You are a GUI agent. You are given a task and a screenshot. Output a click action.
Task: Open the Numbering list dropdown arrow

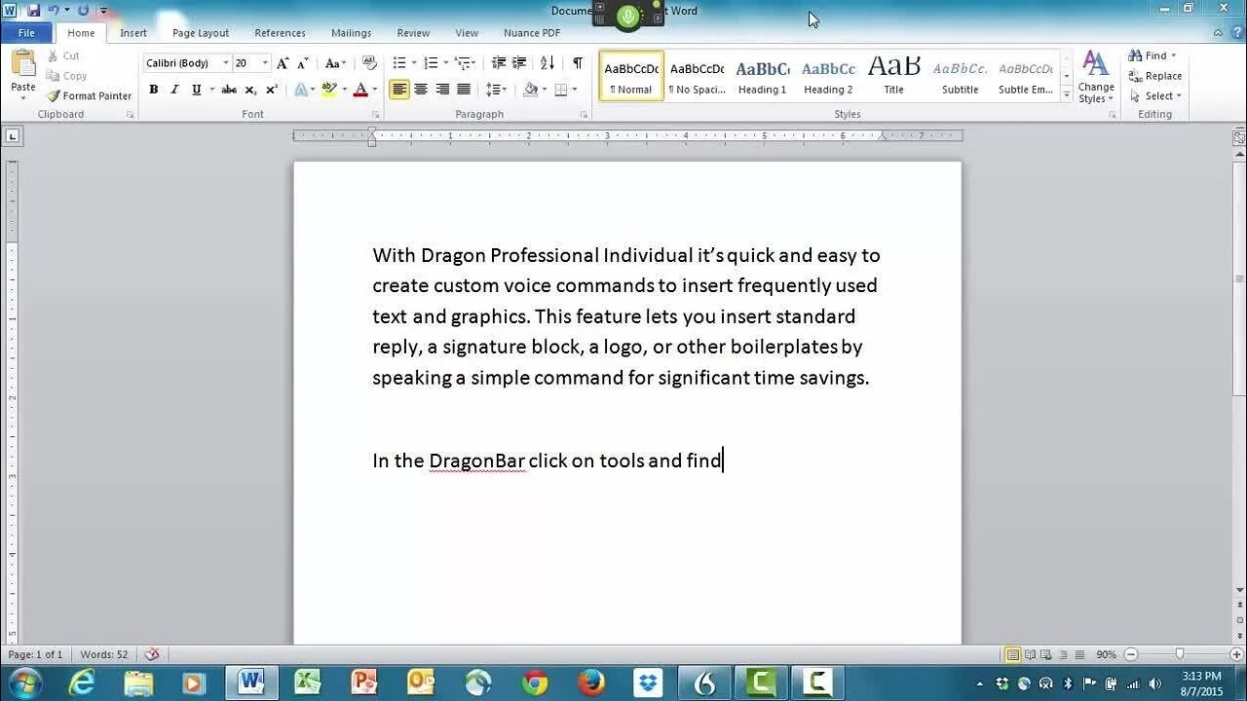[446, 63]
